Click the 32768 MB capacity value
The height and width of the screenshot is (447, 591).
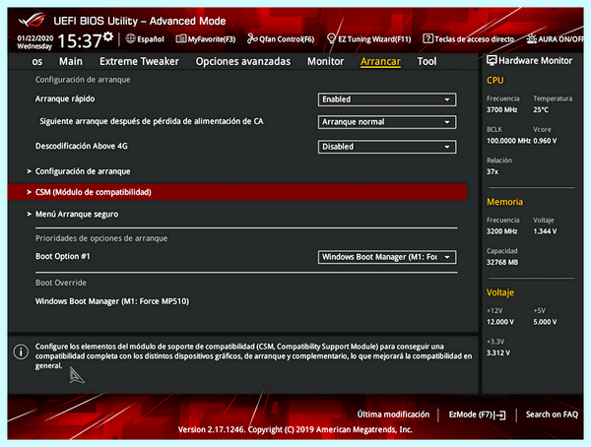tap(502, 262)
